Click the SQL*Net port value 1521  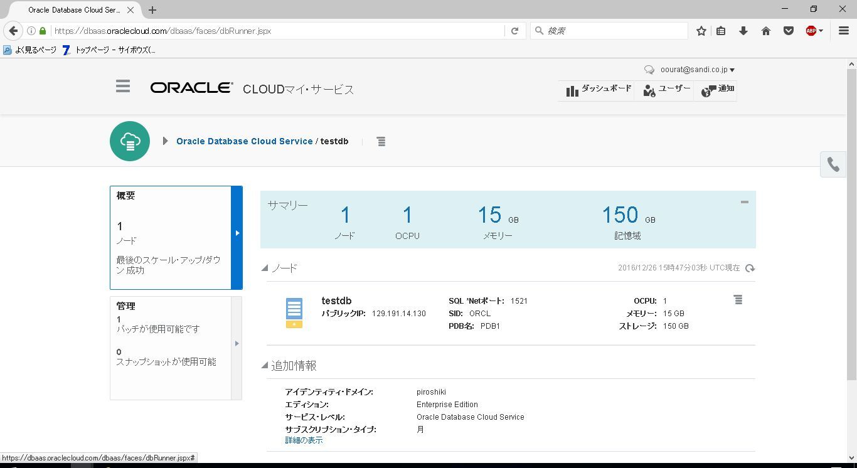click(x=519, y=301)
